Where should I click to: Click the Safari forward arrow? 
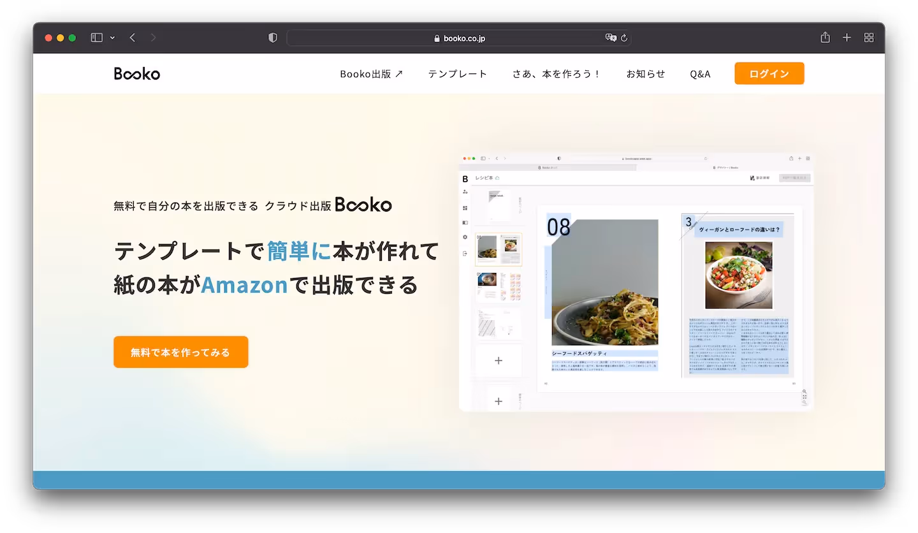click(x=153, y=38)
